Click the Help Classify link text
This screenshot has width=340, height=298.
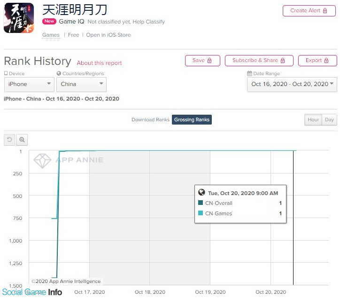(149, 22)
